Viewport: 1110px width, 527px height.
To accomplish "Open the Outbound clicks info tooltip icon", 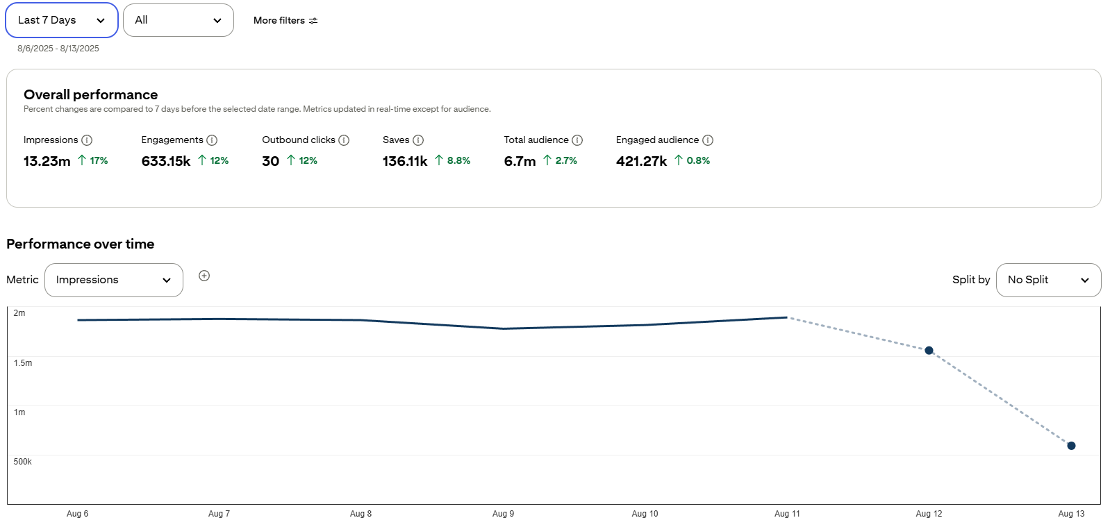I will (344, 140).
